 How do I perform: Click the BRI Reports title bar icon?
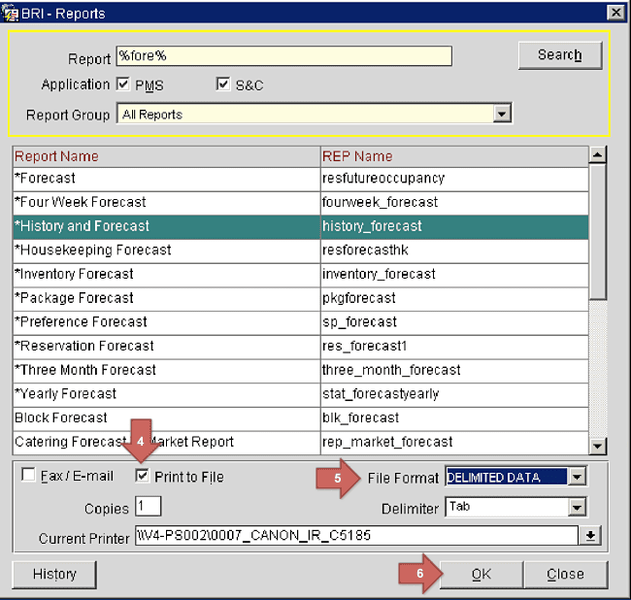click(11, 13)
